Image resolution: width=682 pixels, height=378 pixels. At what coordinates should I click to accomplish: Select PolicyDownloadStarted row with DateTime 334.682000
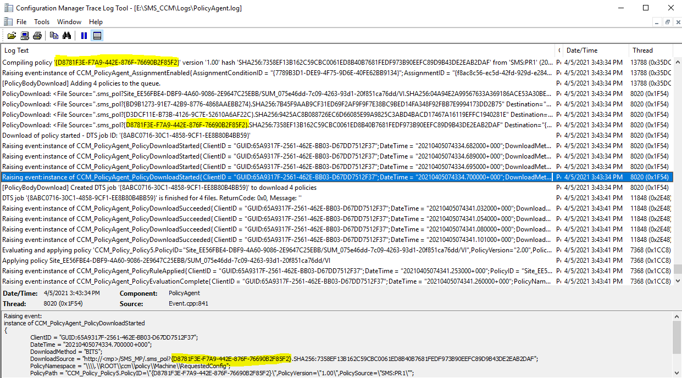[x=336, y=146]
